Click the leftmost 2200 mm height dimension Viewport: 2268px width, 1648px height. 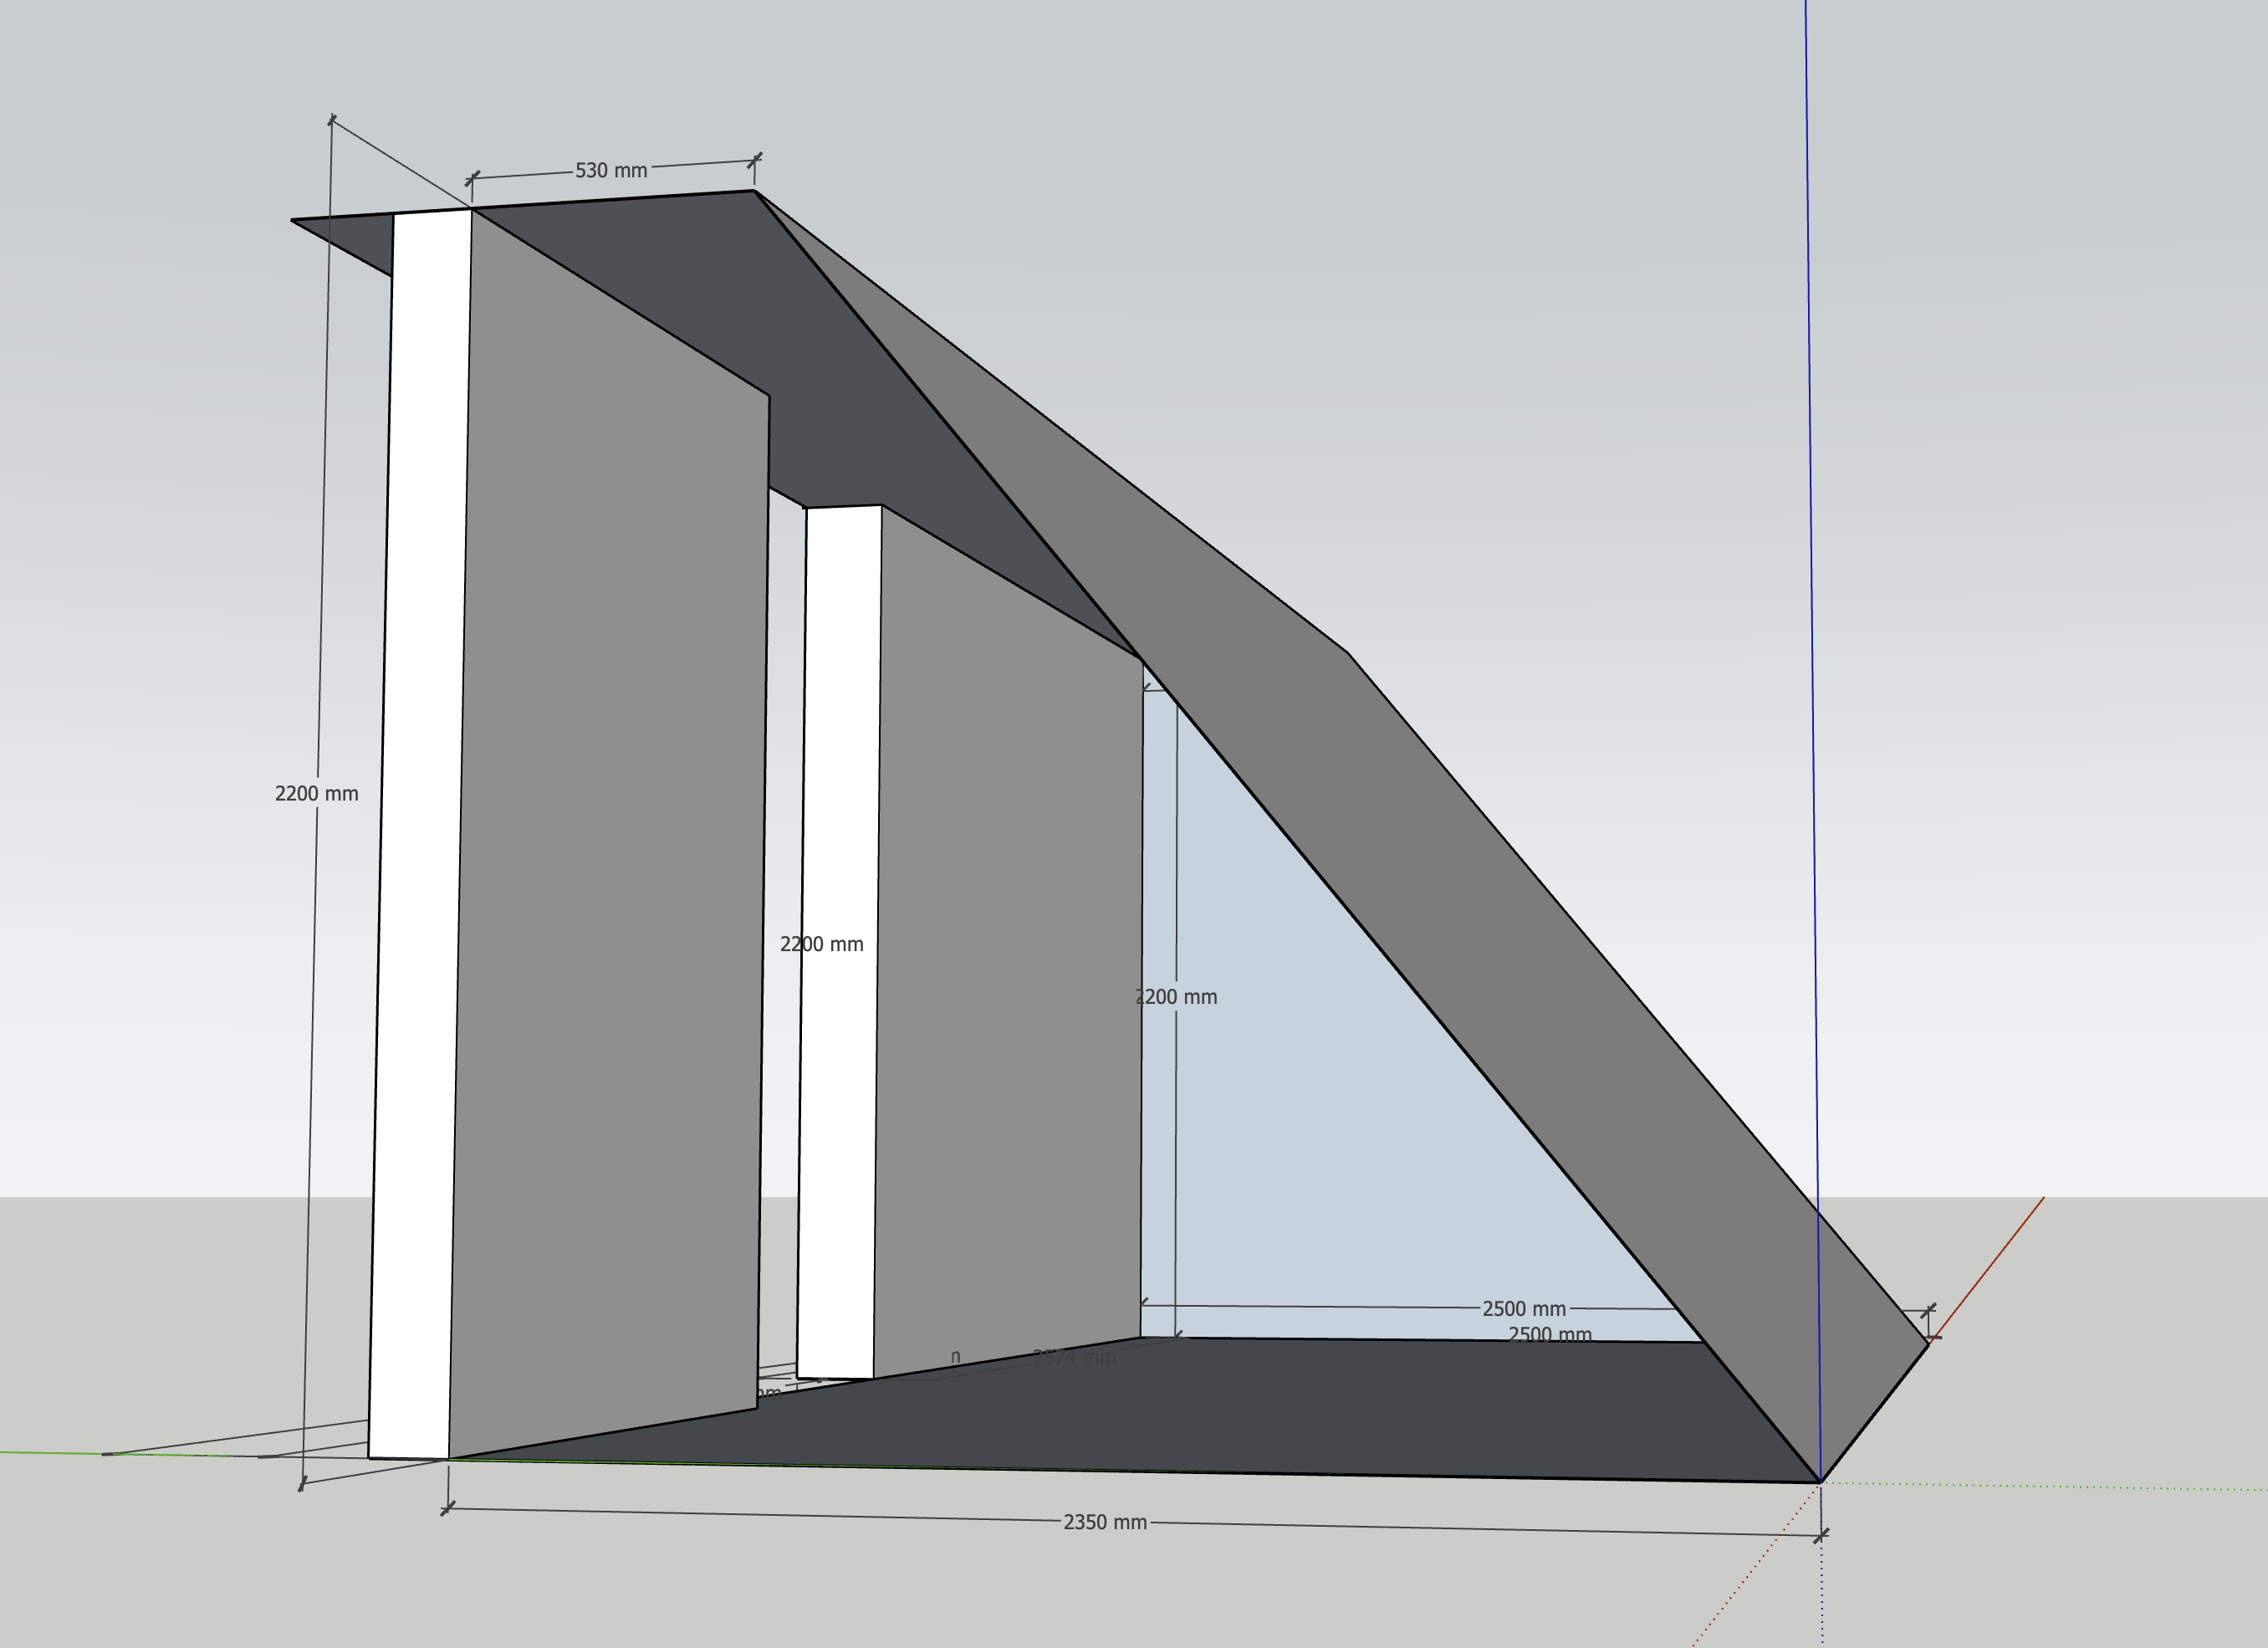coord(316,794)
